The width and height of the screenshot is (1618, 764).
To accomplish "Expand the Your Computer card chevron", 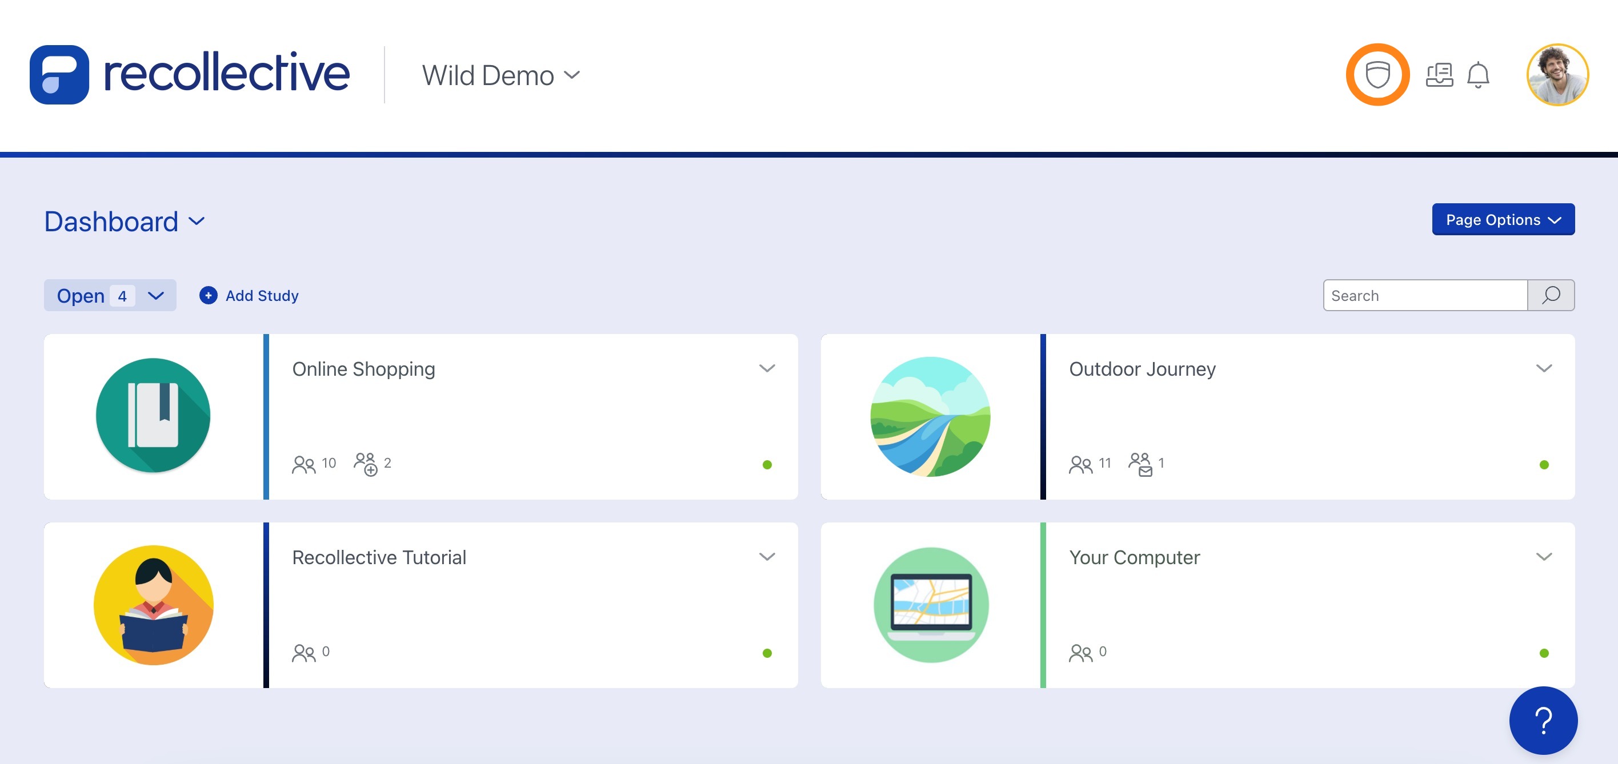I will 1543,557.
